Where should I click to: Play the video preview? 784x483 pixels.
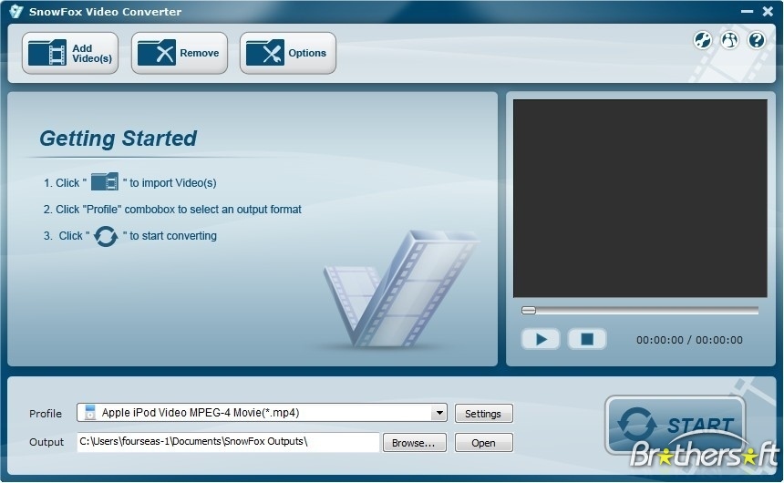[x=541, y=340]
